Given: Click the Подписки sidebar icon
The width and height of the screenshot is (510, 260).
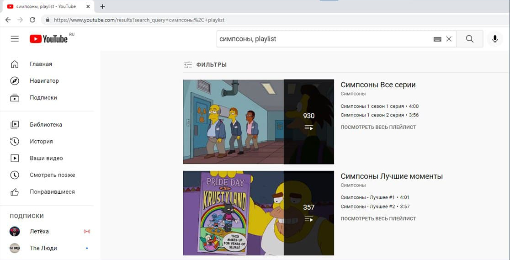Looking at the screenshot, I should pos(15,98).
